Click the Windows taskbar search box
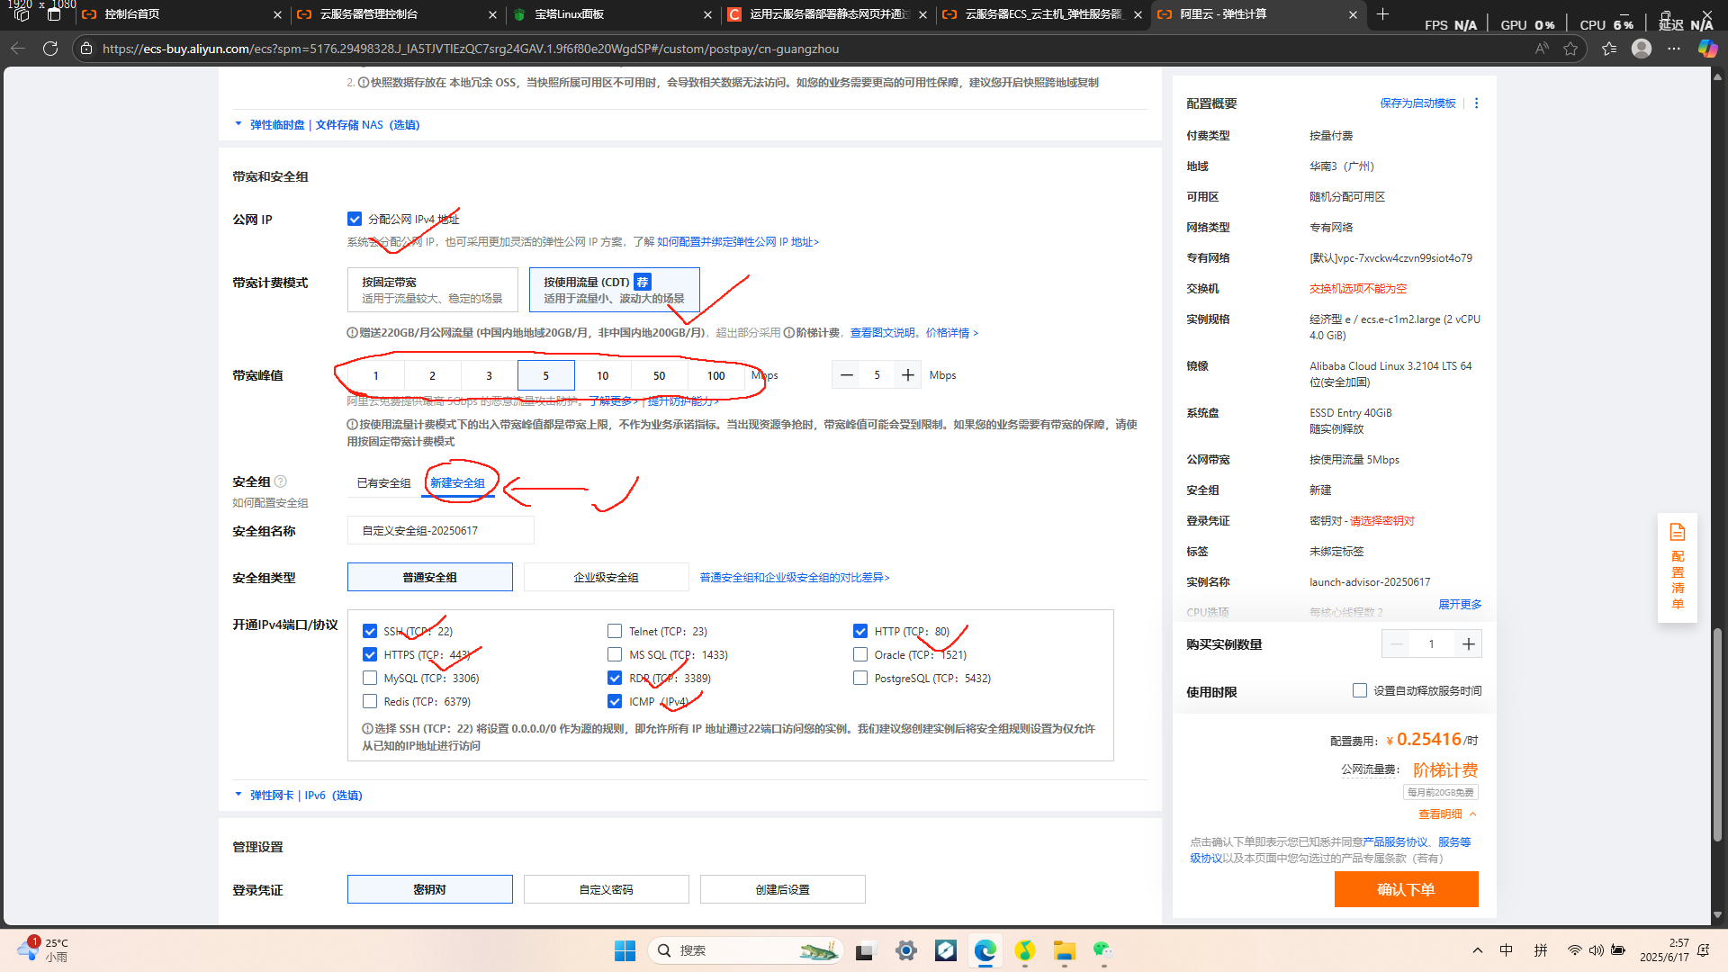Image resolution: width=1728 pixels, height=972 pixels. coord(745,950)
